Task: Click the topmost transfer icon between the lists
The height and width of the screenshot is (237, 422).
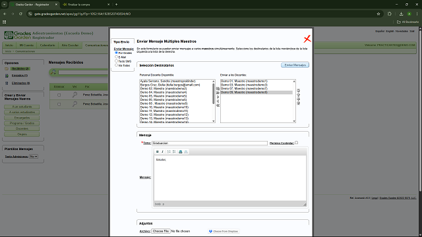Action: (218, 88)
